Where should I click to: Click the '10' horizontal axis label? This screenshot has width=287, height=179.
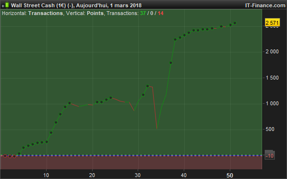coord(46,175)
